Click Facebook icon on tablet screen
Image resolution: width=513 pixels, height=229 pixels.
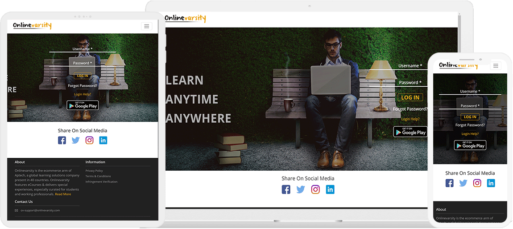tap(62, 140)
